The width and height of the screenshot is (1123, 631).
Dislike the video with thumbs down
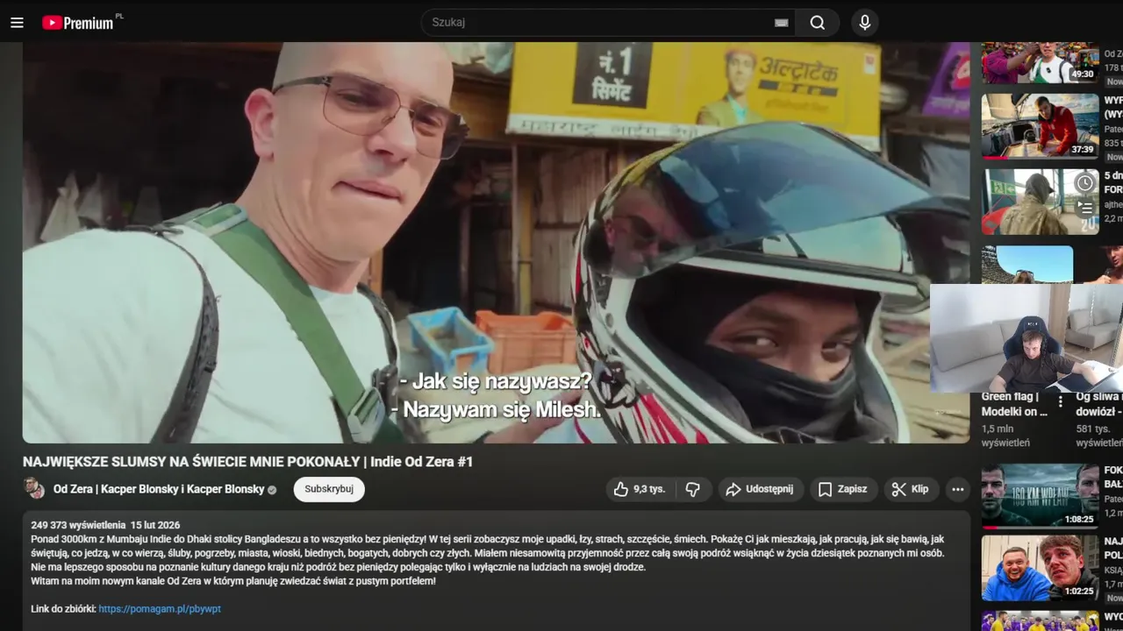tap(693, 489)
